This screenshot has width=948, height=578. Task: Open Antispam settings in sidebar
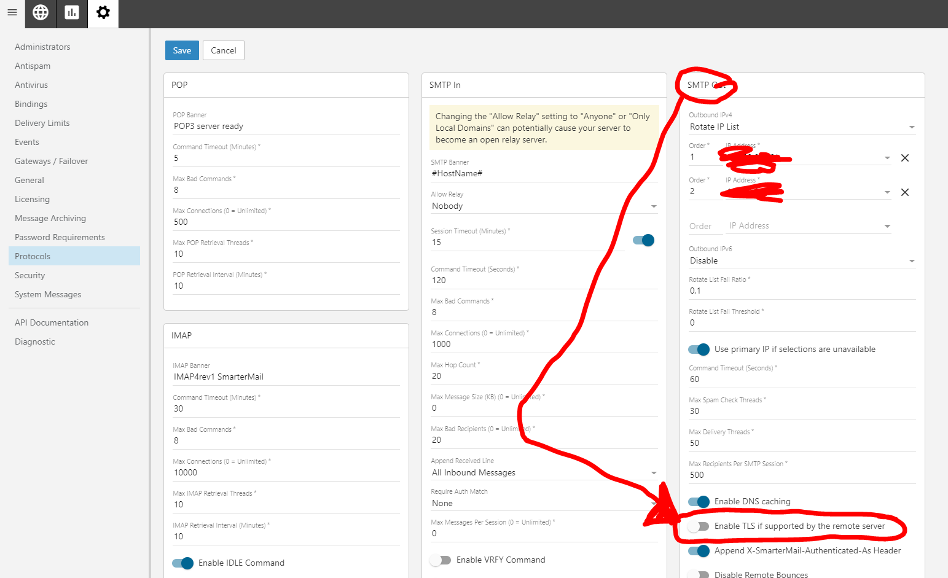(x=33, y=66)
